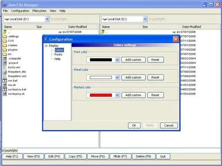
Task: Click the build.xml file icon
Action: [x=5, y=67]
